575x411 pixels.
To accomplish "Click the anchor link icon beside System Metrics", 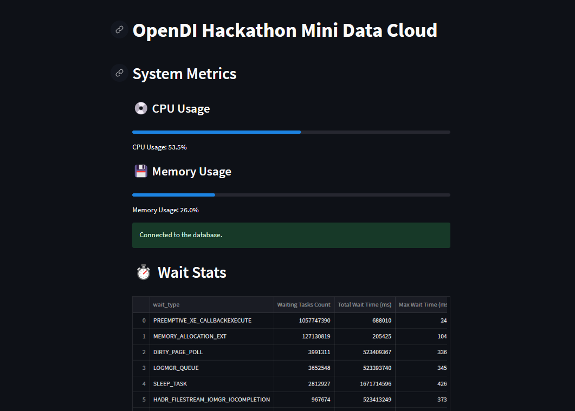I will pos(119,73).
